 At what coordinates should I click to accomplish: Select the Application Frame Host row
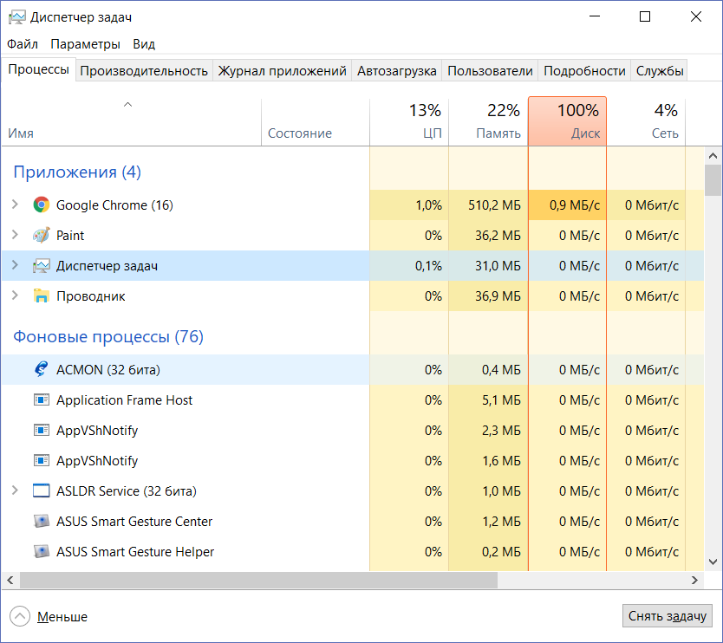coord(353,399)
